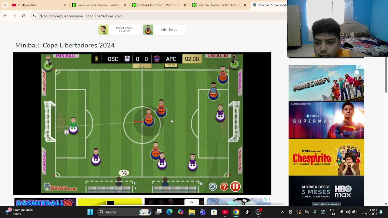Click the APC team crest in scoreboard
This screenshot has width=388, height=218.
157,59
